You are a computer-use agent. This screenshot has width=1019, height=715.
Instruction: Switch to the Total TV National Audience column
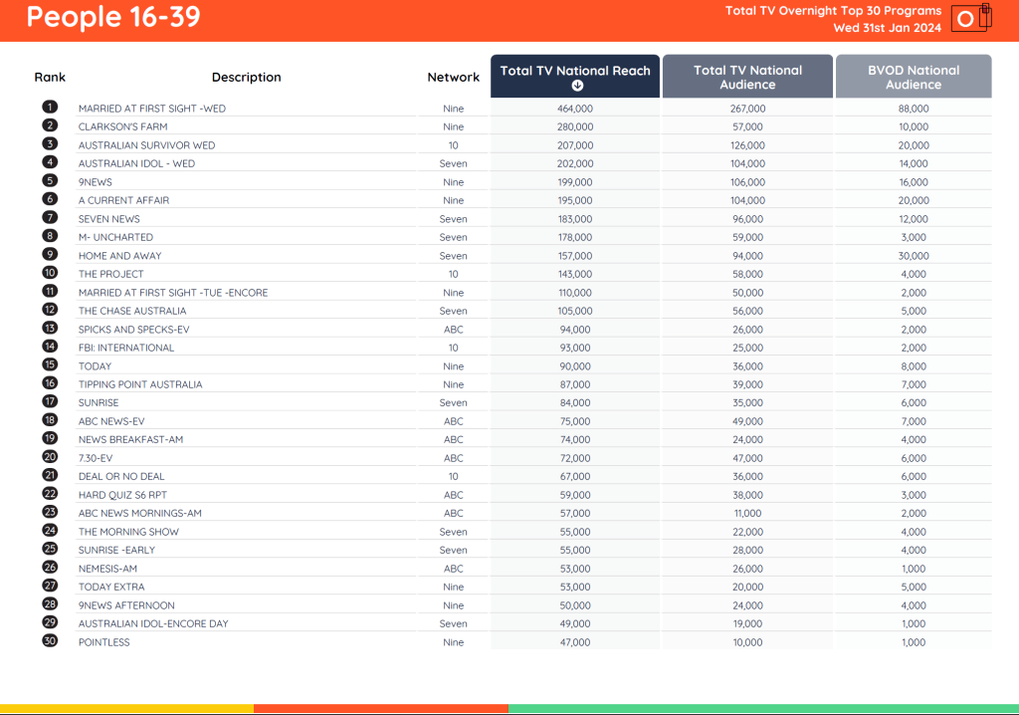pos(746,76)
